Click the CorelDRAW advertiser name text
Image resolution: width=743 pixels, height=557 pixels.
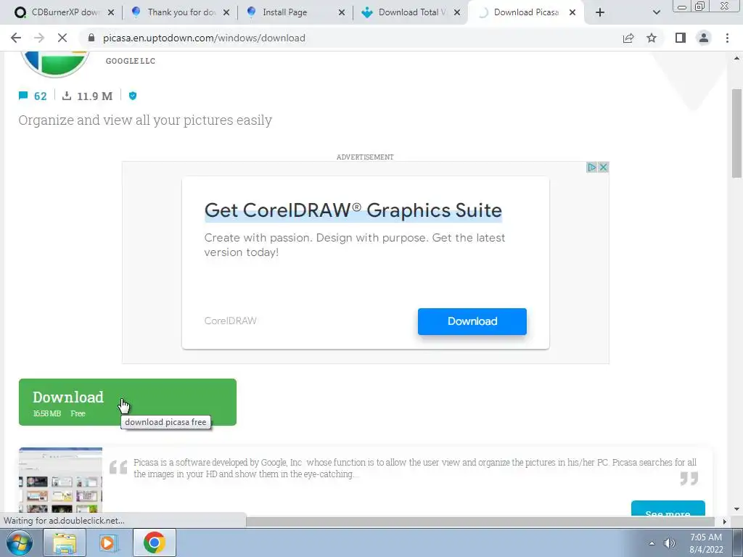[x=230, y=321]
